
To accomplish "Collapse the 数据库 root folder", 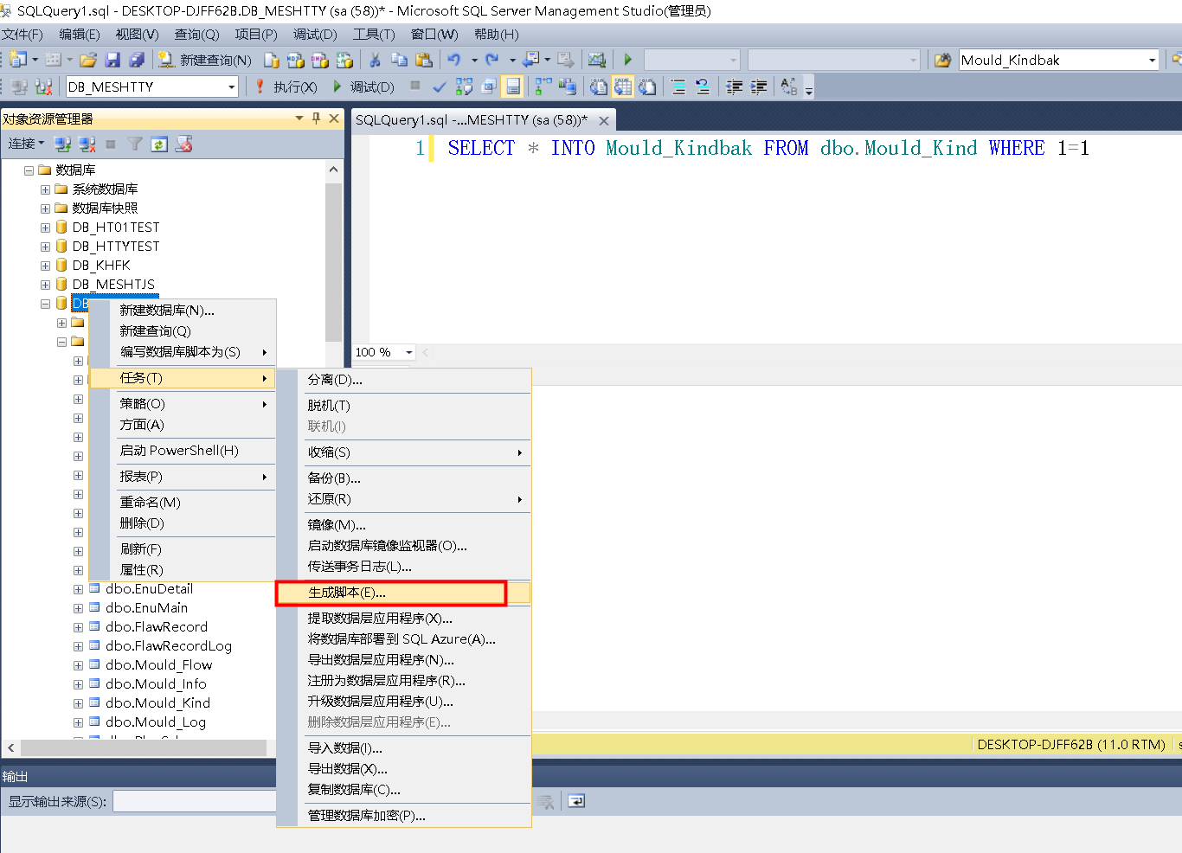I will [29, 170].
